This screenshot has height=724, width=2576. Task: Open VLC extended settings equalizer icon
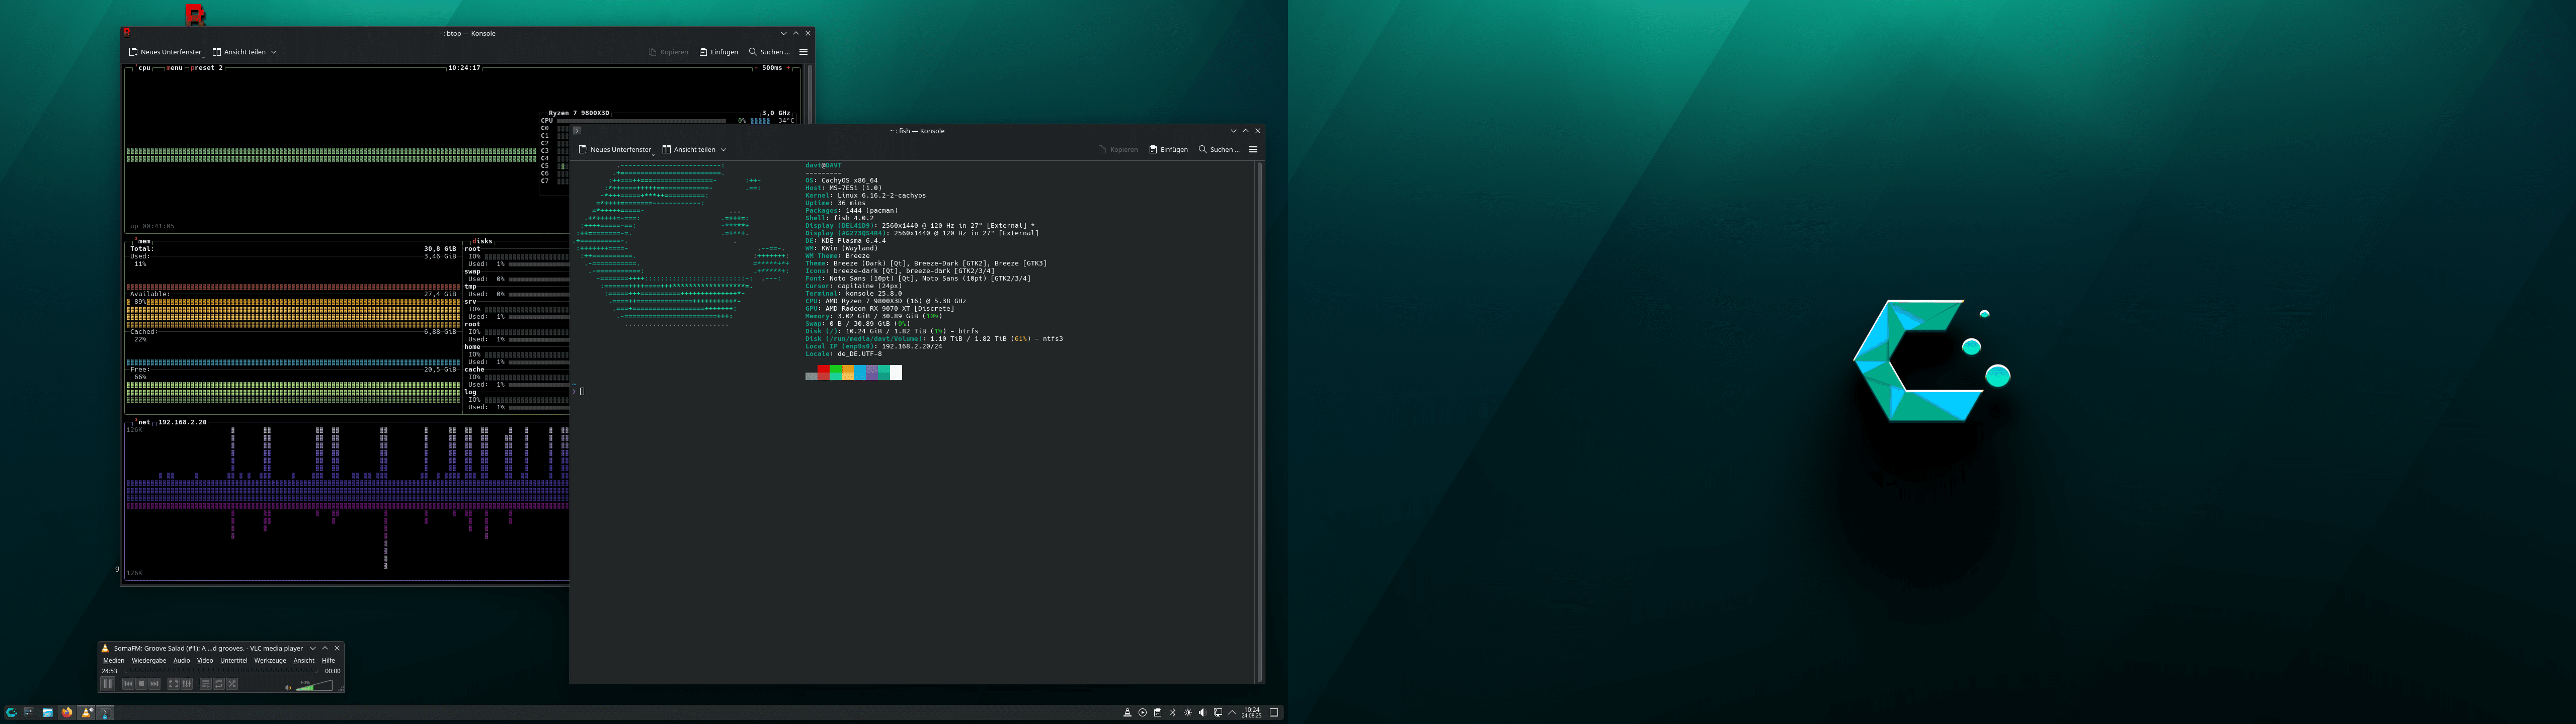pos(187,684)
